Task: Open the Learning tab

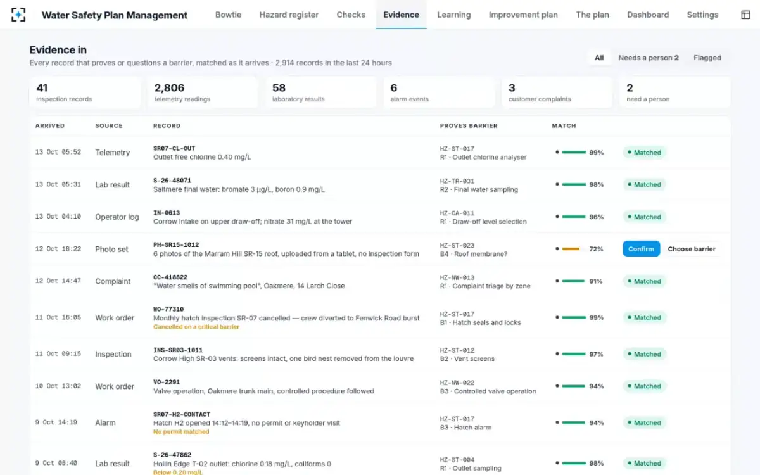Action: tap(453, 15)
